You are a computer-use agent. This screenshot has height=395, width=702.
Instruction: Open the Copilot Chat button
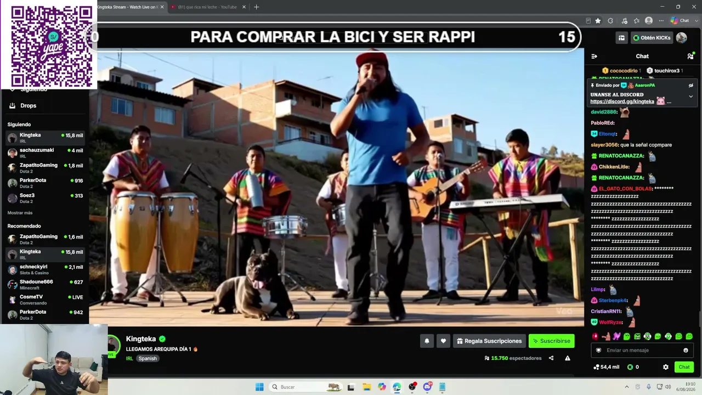coord(680,21)
